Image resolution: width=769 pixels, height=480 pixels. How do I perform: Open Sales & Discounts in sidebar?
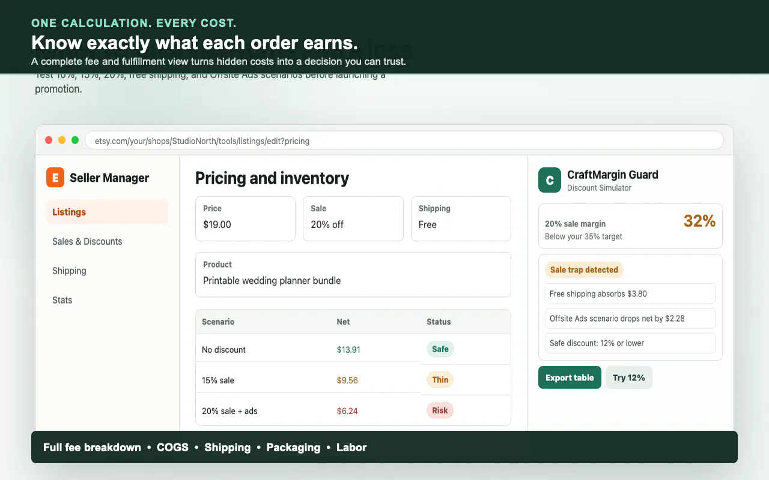click(107, 241)
